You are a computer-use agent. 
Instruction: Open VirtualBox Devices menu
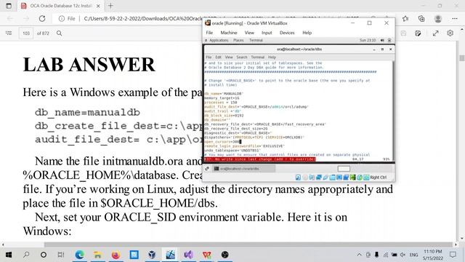pyautogui.click(x=287, y=33)
